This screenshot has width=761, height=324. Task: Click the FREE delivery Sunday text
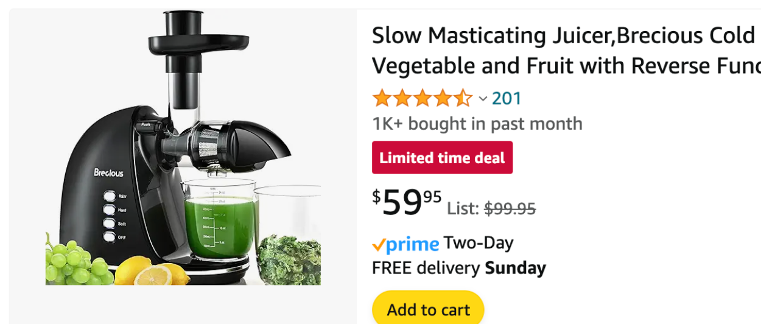458,268
